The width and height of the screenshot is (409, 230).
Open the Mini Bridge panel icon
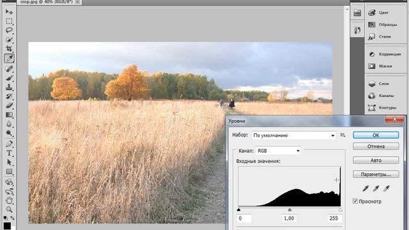[357, 13]
